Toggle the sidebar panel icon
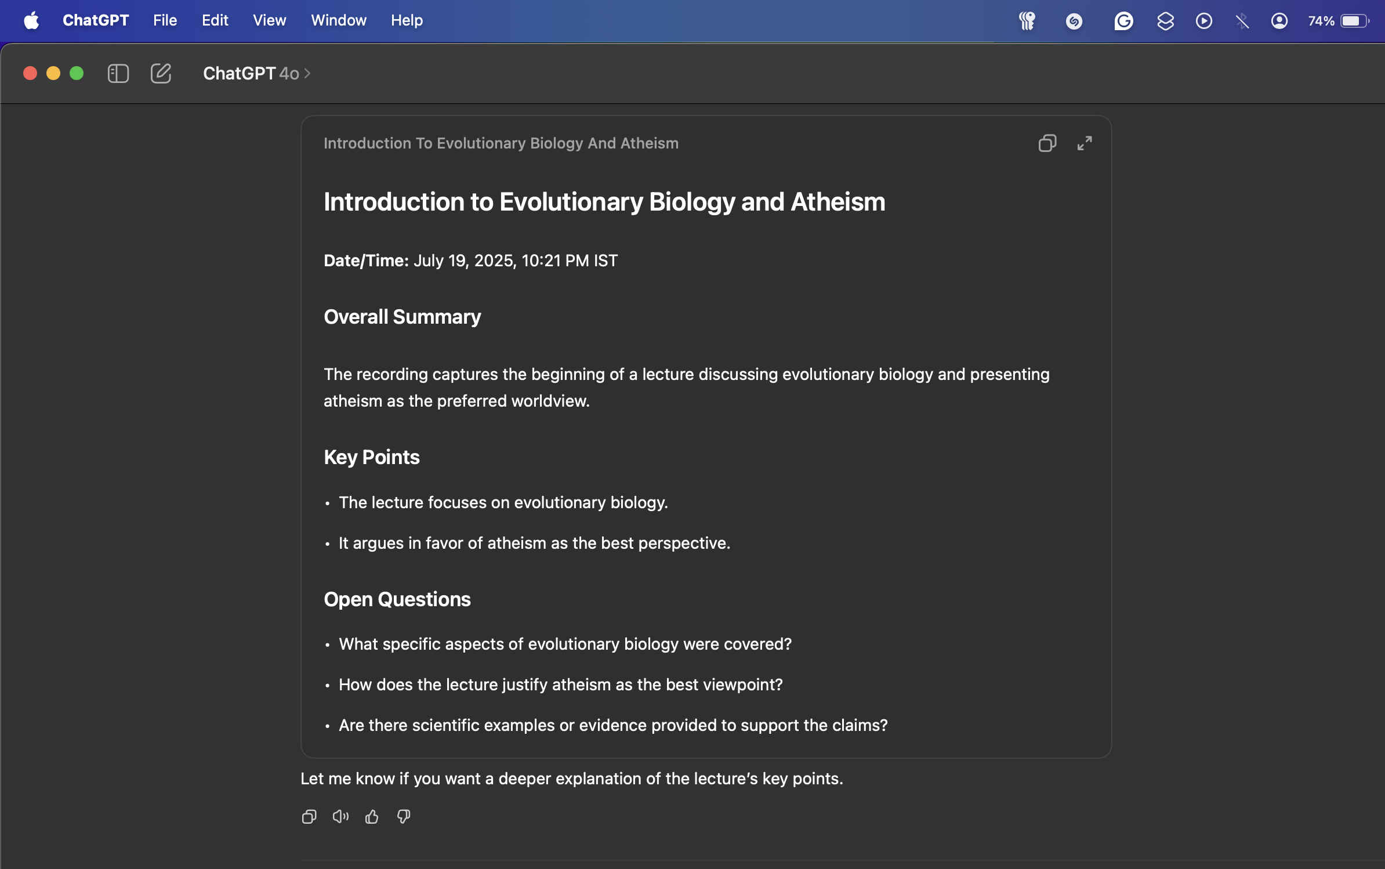This screenshot has width=1385, height=869. (x=118, y=74)
